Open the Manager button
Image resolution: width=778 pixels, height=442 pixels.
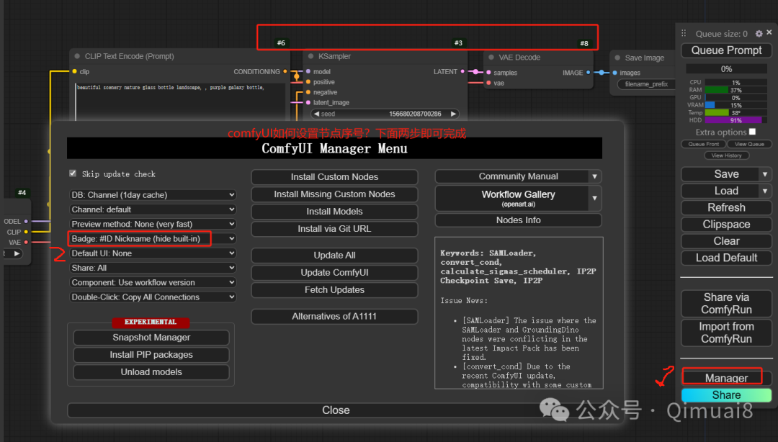coord(726,378)
